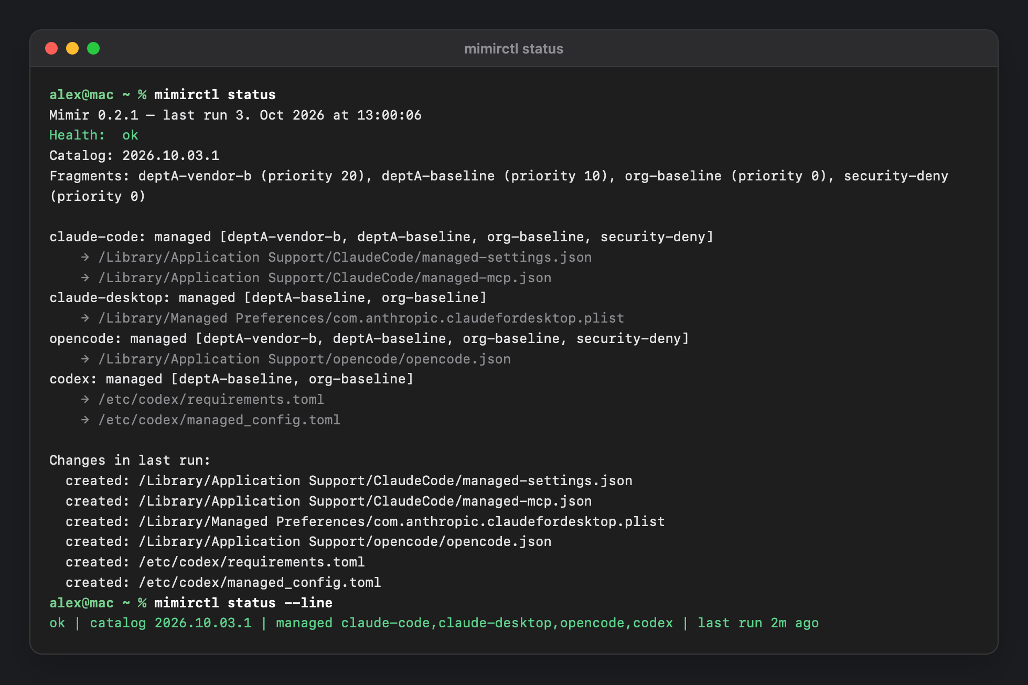Click the arrow path /etc/codex/managed_config.toml
The image size is (1028, 685).
211,420
